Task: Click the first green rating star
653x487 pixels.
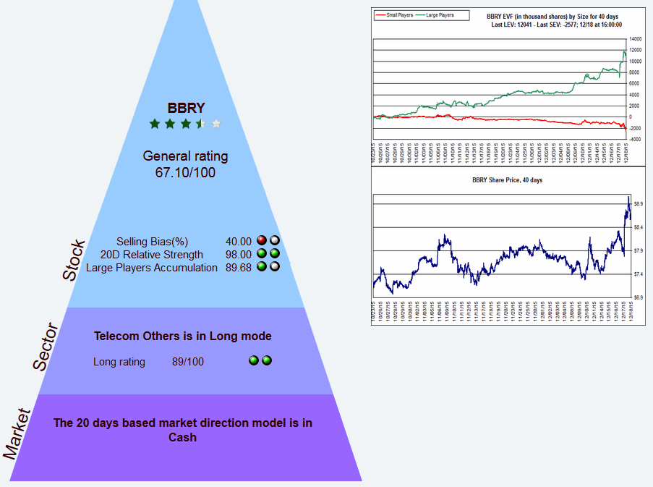Action: (155, 124)
